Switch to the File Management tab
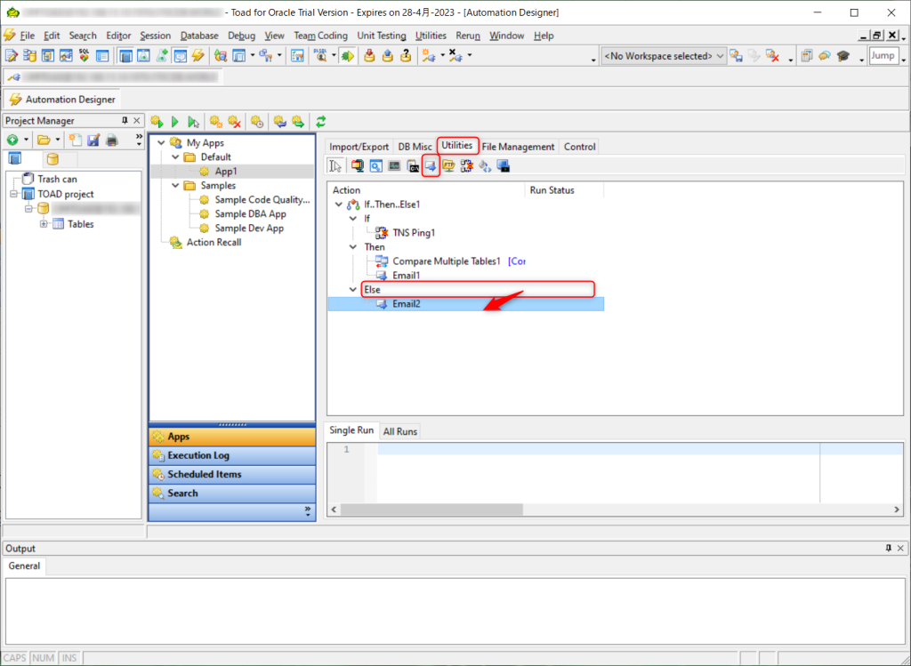911x666 pixels. [519, 147]
